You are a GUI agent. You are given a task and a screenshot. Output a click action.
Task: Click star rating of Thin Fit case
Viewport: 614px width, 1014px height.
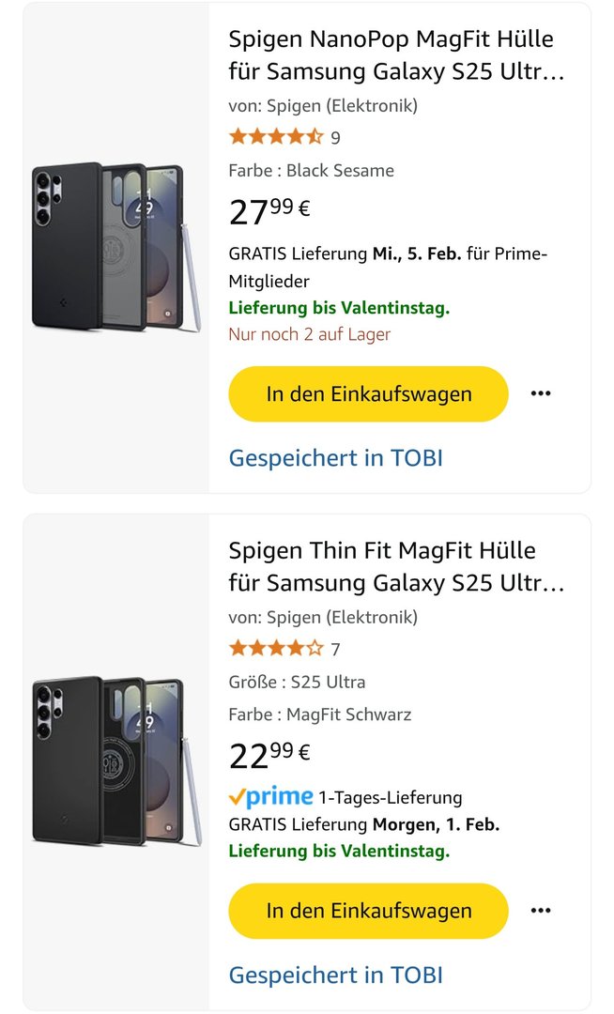click(x=276, y=649)
